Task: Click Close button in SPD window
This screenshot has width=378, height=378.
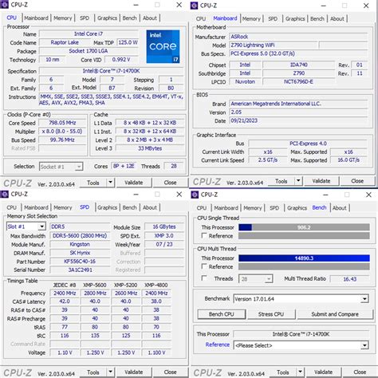Action: pos(170,372)
